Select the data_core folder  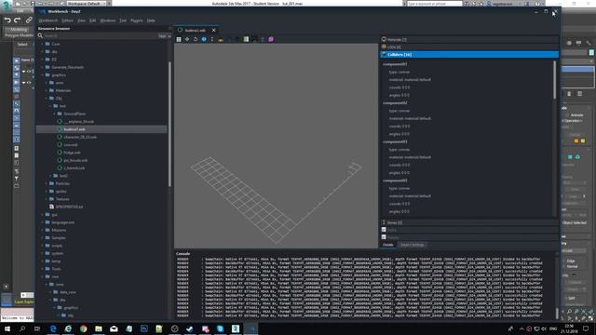68,292
